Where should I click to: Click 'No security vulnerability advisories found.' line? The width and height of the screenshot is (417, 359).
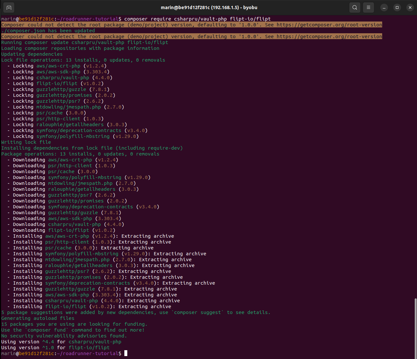pyautogui.click(x=64, y=336)
